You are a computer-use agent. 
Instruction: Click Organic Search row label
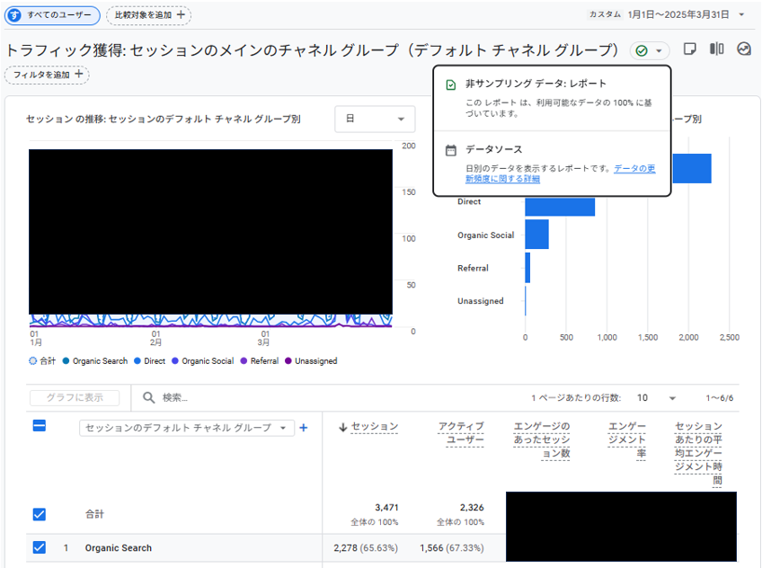[x=118, y=548]
